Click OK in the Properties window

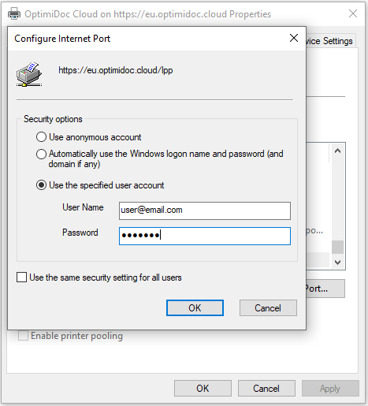(x=203, y=388)
